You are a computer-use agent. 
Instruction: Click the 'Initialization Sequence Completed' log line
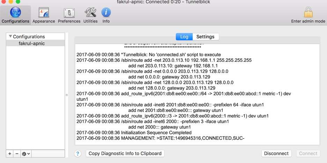point(134,132)
